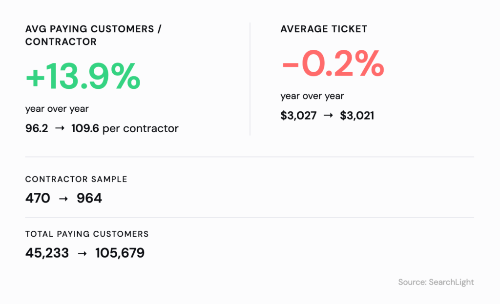Click the 470 contractor sample value
Screen dimensions: 500x304
click(x=38, y=199)
